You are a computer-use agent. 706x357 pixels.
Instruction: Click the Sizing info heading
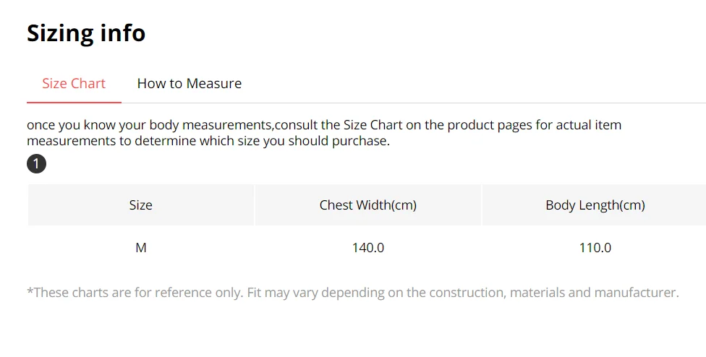pos(86,33)
